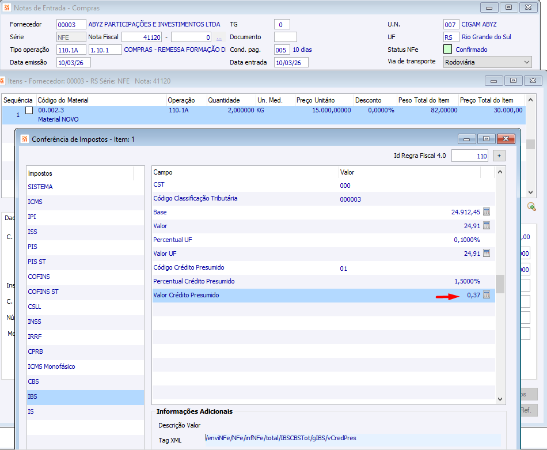Click the green Status NFe color box
The image size is (547, 450).
click(x=448, y=50)
